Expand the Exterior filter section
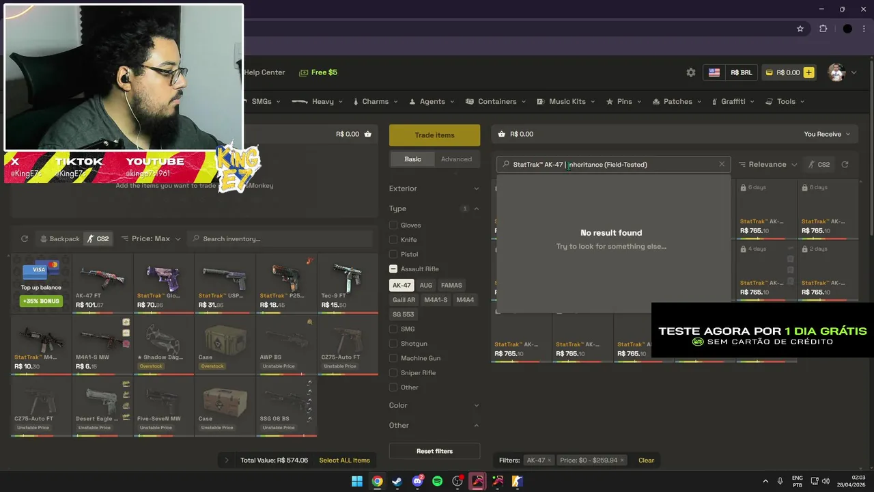 point(434,189)
